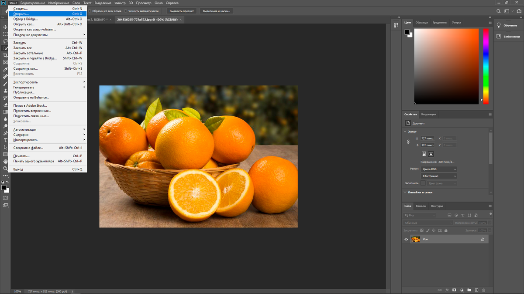Choose 'Сохранить как...' in the File menu
Screen dimensions: 524x294
[x=25, y=68]
